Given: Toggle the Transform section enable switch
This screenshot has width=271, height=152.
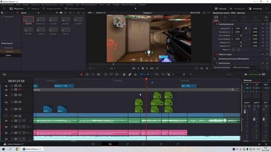Looking at the screenshot, I should [x=216, y=24].
